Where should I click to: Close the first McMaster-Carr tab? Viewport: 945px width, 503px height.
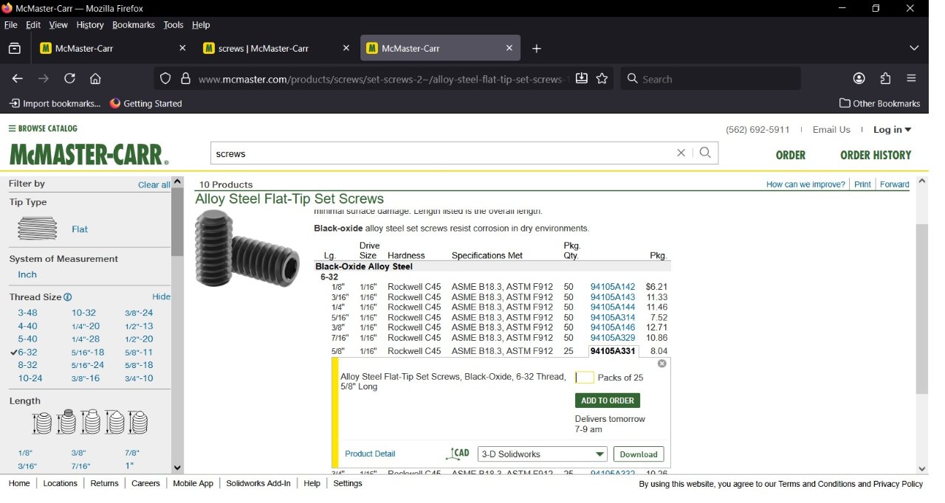183,48
